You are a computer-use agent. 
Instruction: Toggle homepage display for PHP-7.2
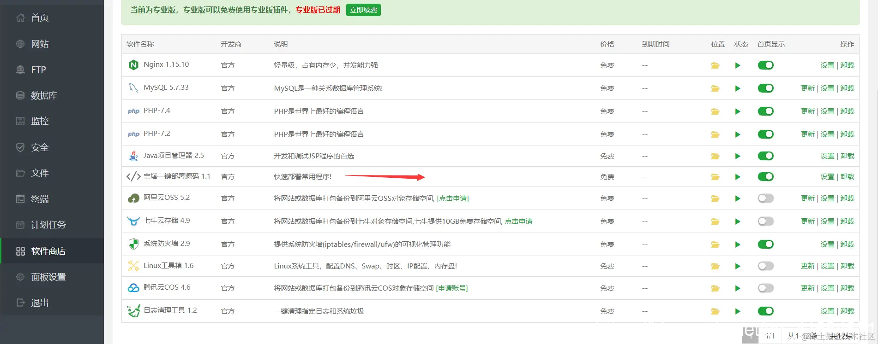click(x=766, y=134)
